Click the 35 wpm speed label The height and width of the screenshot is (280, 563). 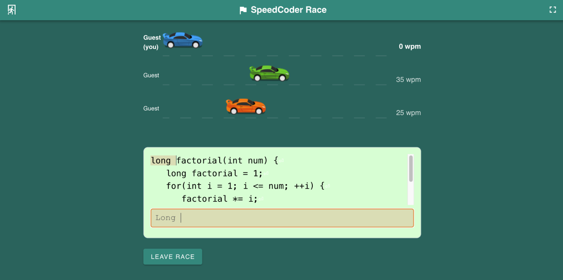coord(408,79)
